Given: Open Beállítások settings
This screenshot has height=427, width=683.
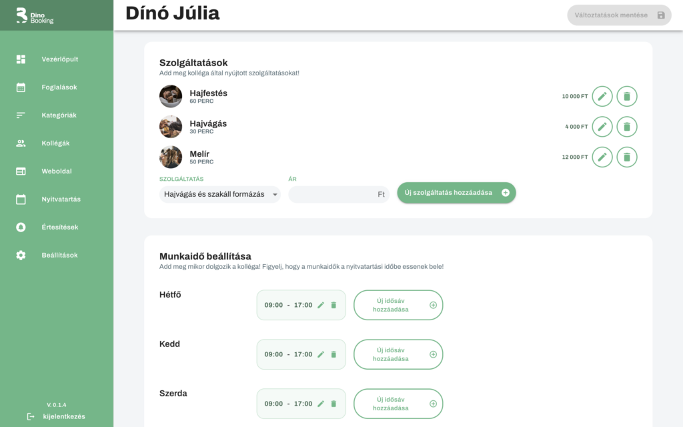Looking at the screenshot, I should (59, 256).
